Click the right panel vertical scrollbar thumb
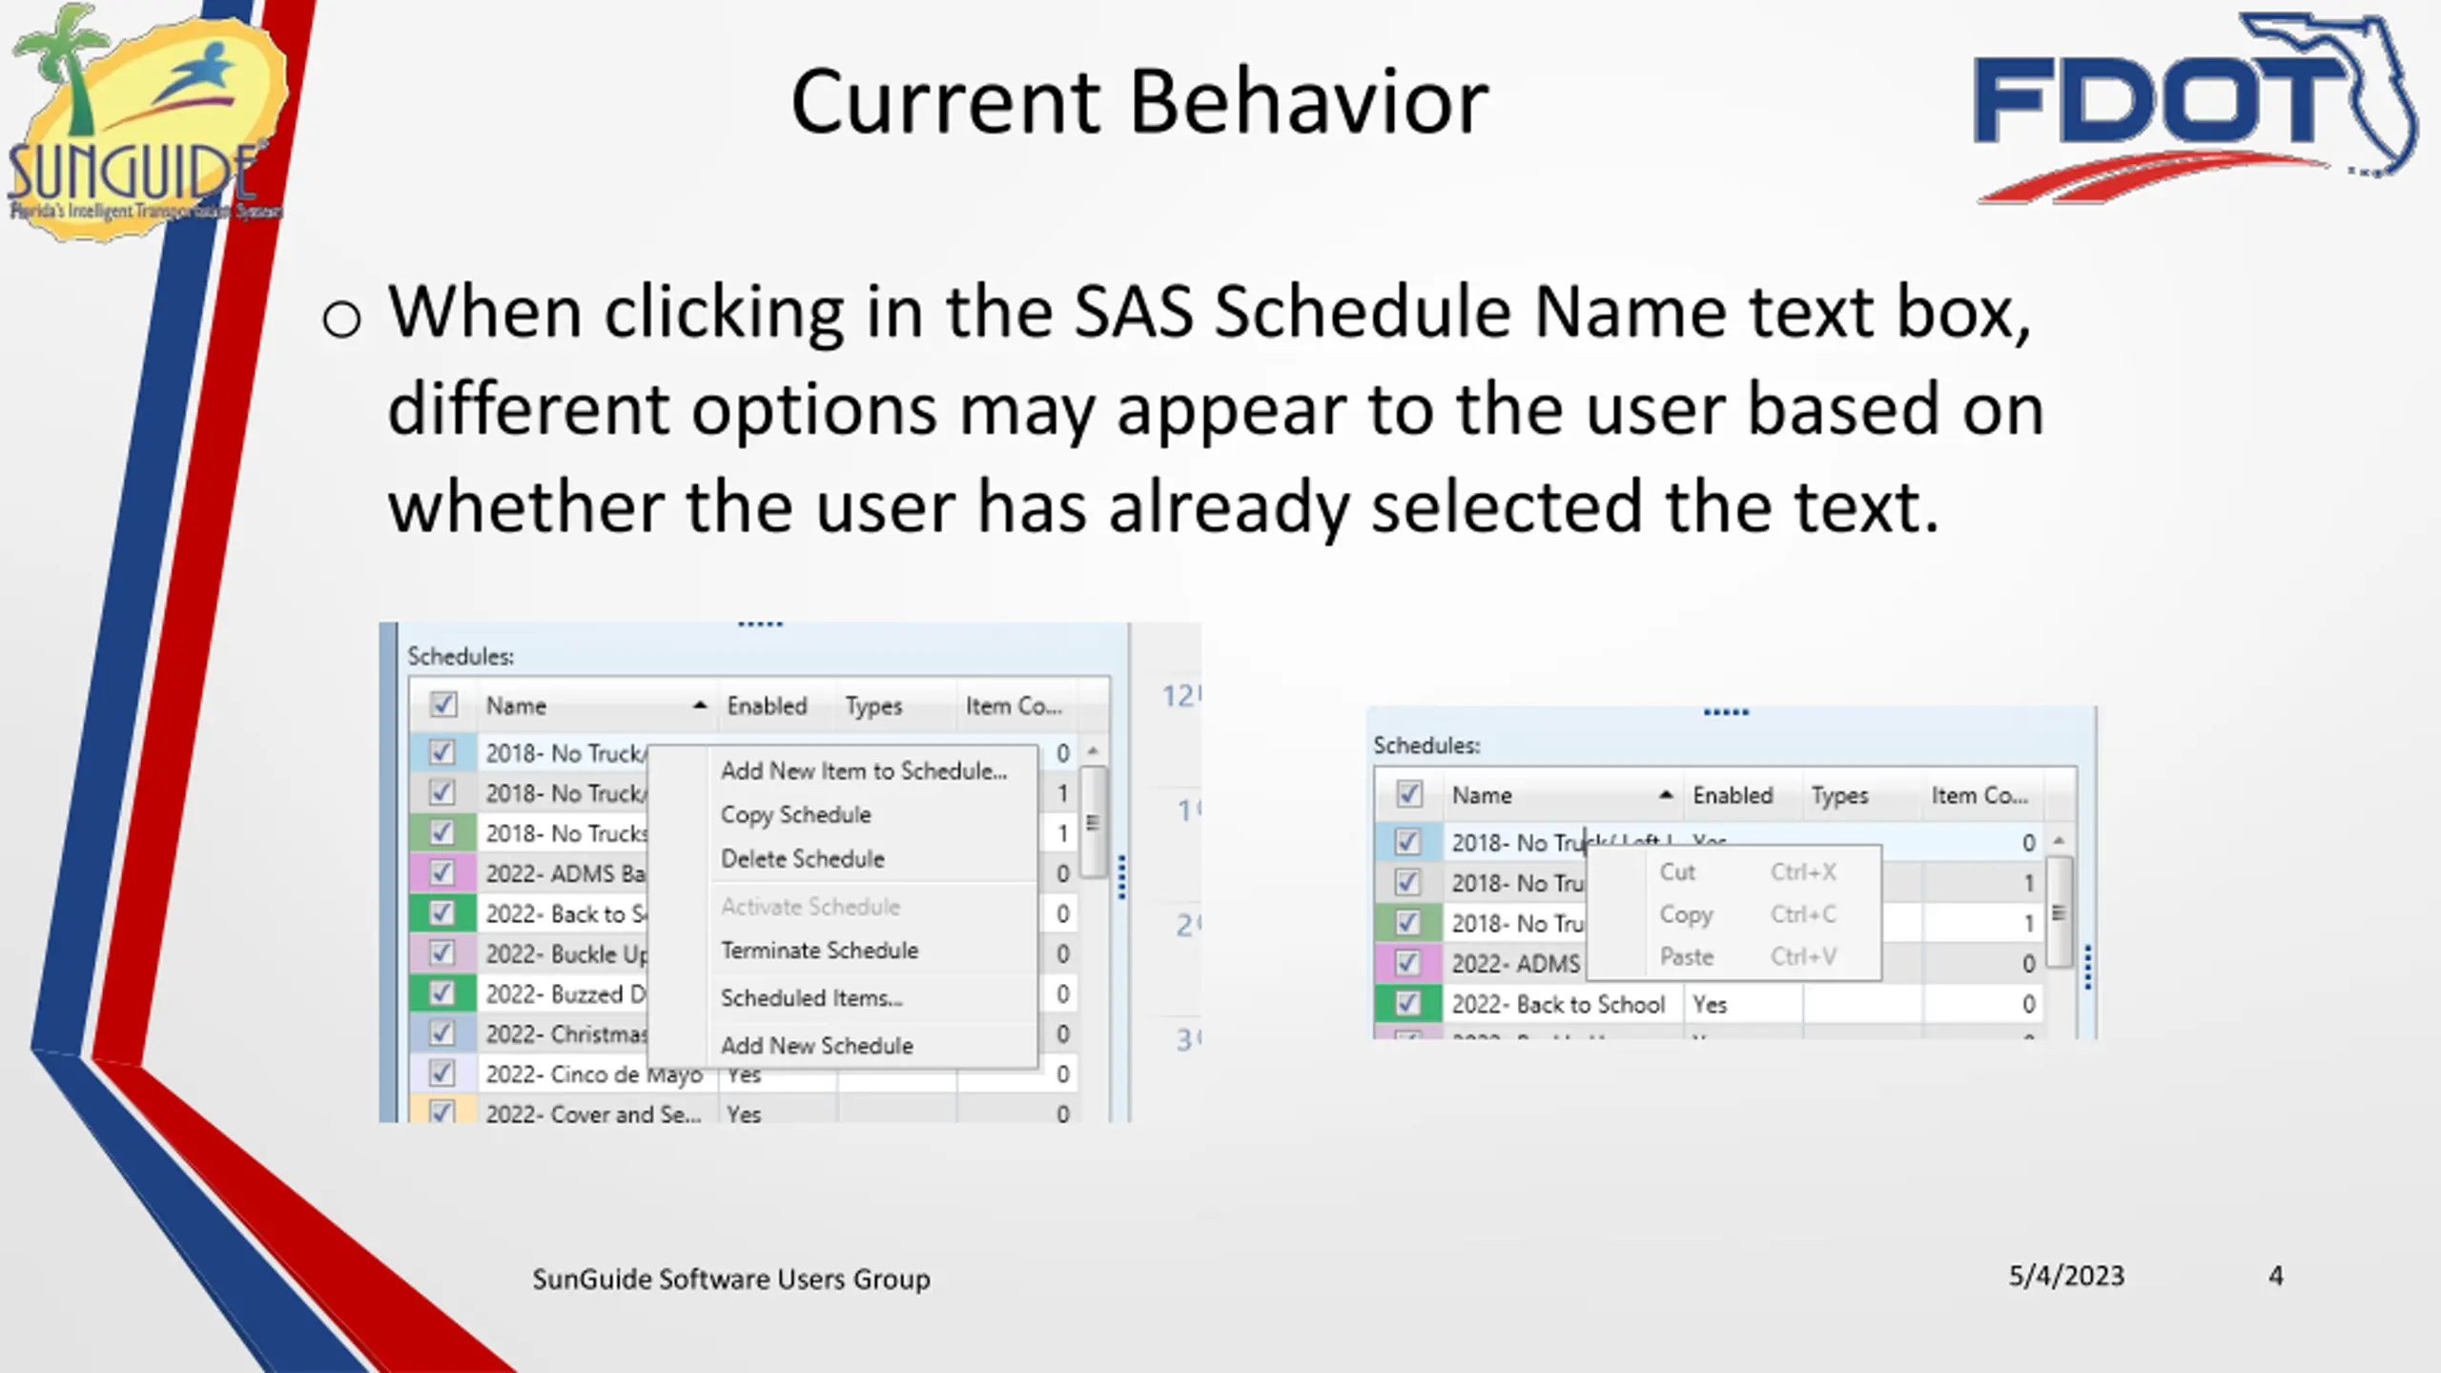2441x1373 pixels. [x=2059, y=912]
